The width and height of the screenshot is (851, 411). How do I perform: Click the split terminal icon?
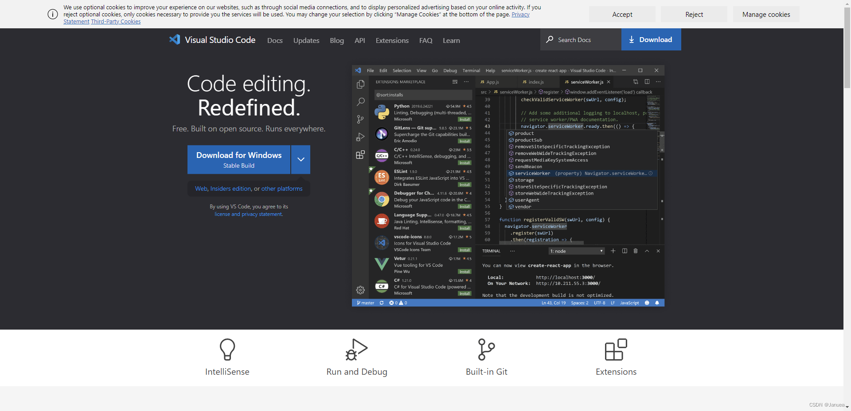pyautogui.click(x=625, y=251)
